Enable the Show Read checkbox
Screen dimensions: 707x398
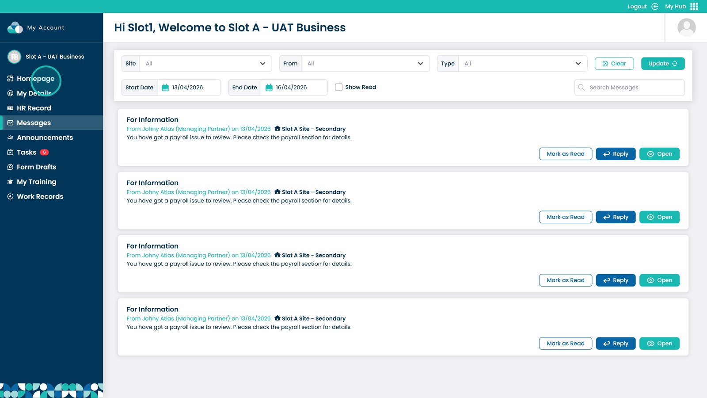pyautogui.click(x=338, y=87)
